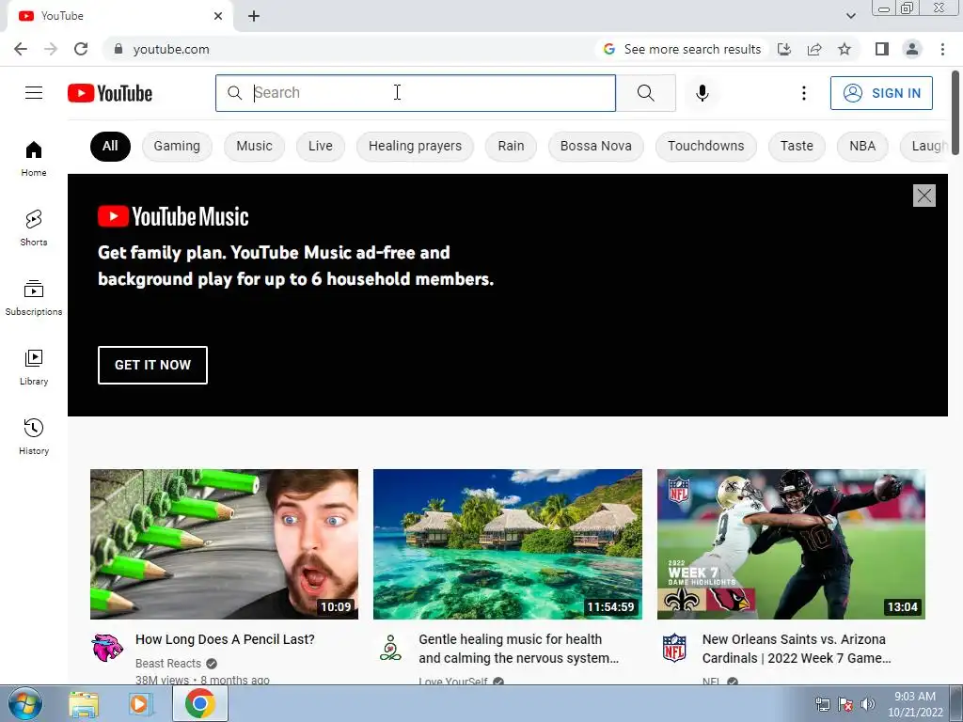Go to Home in sidebar
This screenshot has height=722, width=963.
pyautogui.click(x=34, y=158)
